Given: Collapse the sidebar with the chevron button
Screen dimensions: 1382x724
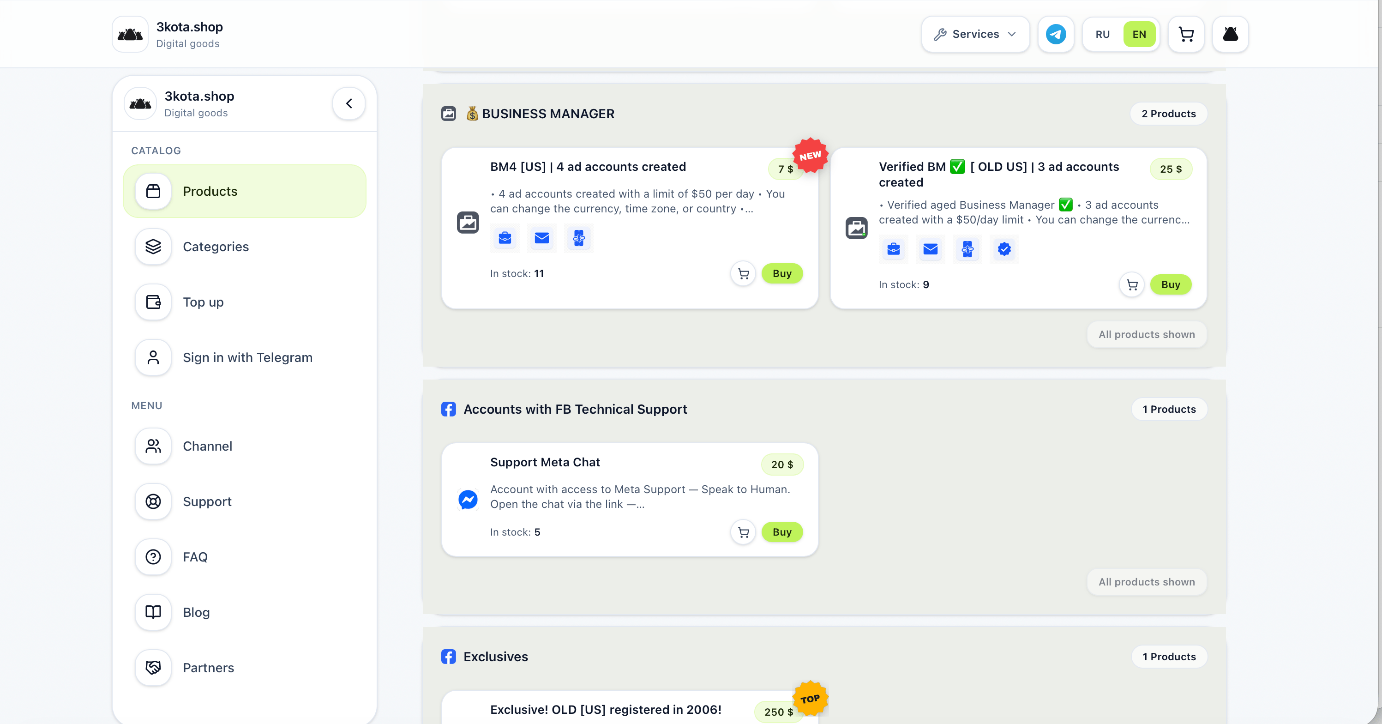Looking at the screenshot, I should click(349, 103).
